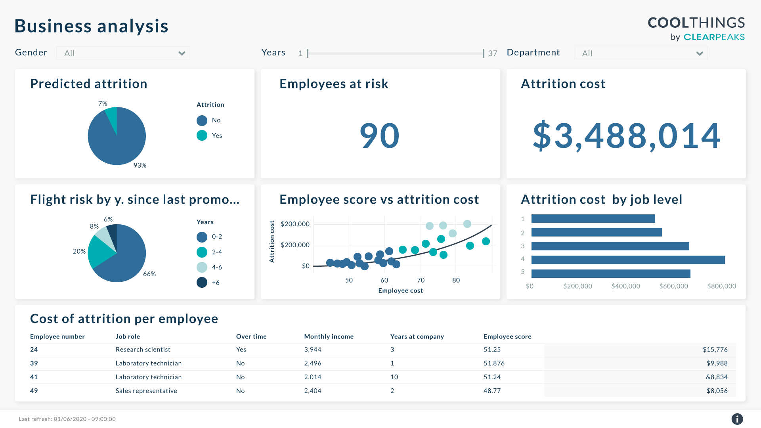The height and width of the screenshot is (428, 761).
Task: Select the +6 years legend swatch
Action: click(x=202, y=283)
